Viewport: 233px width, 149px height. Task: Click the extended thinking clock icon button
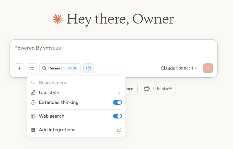click(88, 68)
